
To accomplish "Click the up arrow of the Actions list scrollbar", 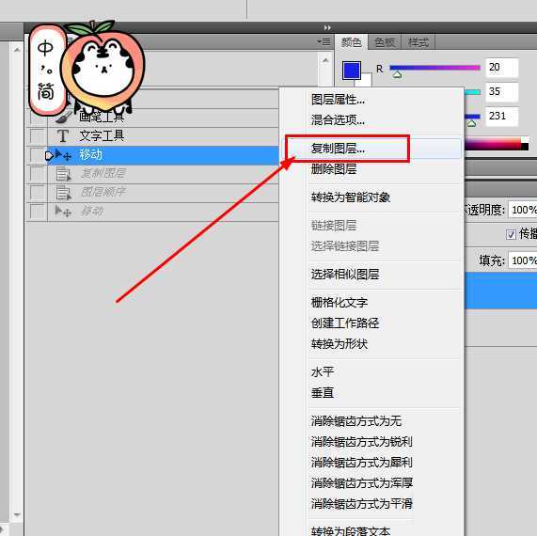I will 325,60.
